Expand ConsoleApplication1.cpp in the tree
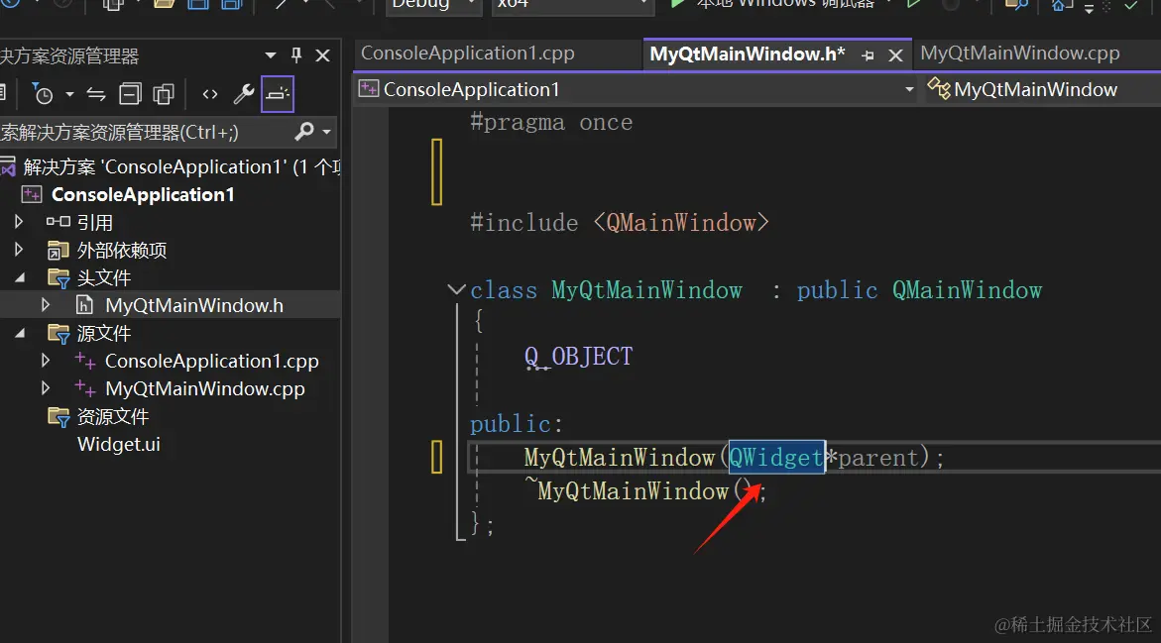This screenshot has width=1161, height=643. coord(46,361)
